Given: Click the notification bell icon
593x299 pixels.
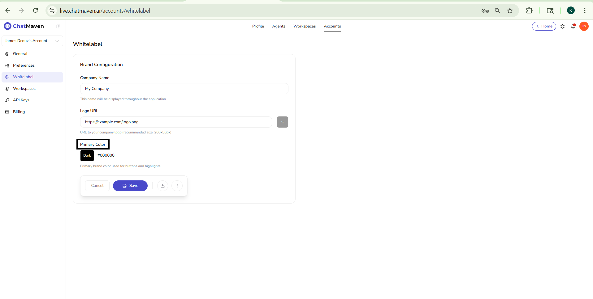Looking at the screenshot, I should (x=573, y=27).
